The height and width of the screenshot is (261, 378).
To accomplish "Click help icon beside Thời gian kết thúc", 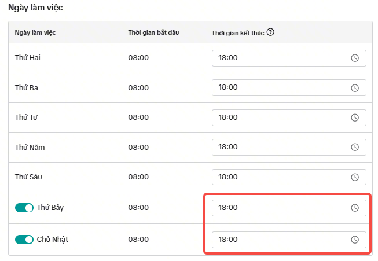I will (x=270, y=32).
